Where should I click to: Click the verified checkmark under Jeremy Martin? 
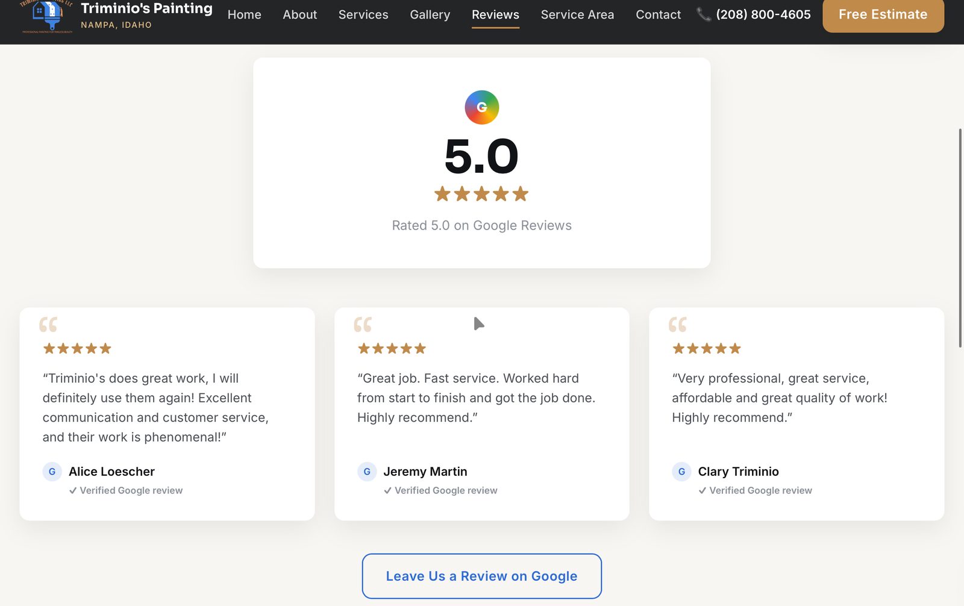387,491
